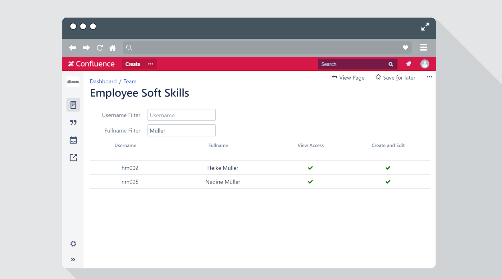Open the user profile avatar
502x279 pixels.
tap(425, 64)
